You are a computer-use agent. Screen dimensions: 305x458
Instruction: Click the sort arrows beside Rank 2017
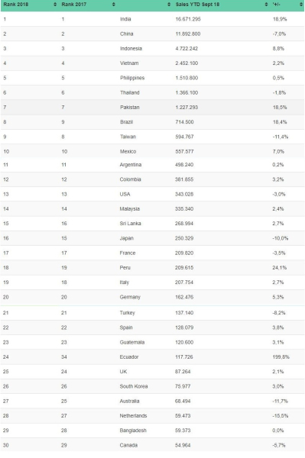coord(113,5)
